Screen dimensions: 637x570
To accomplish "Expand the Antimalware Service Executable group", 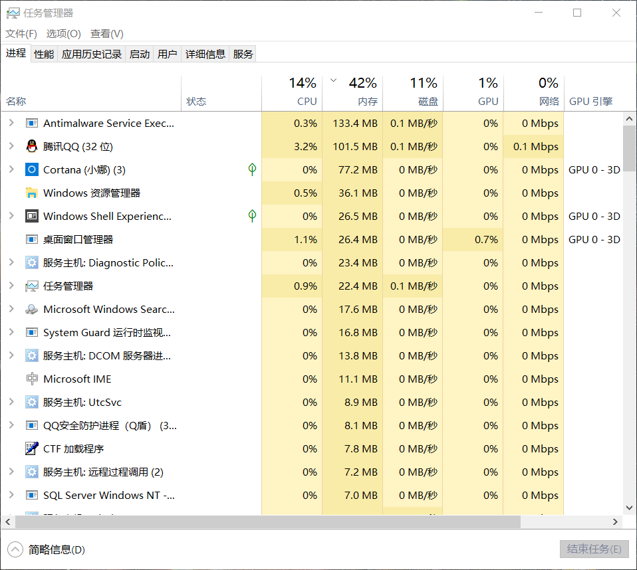I will click(x=11, y=123).
